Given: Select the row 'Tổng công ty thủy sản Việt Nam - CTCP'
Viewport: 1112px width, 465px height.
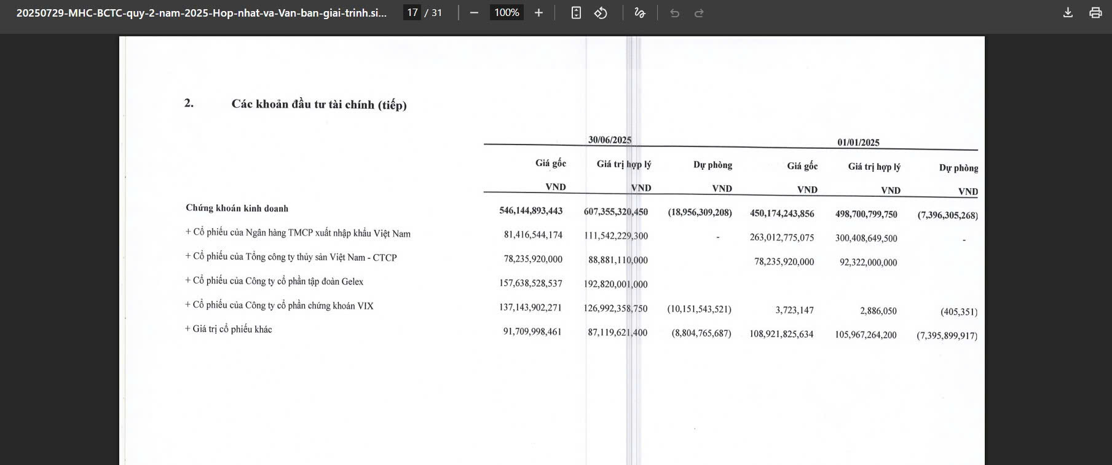Looking at the screenshot, I should [x=291, y=257].
